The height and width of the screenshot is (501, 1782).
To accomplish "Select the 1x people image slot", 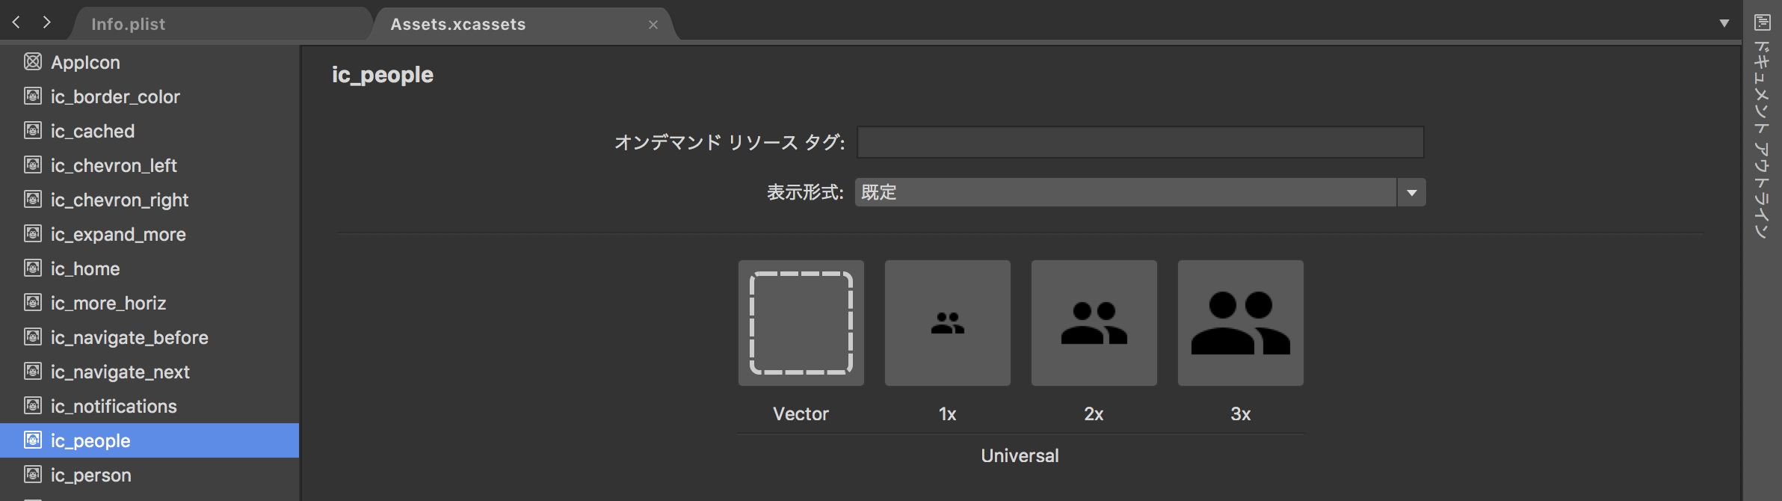I will point(948,323).
